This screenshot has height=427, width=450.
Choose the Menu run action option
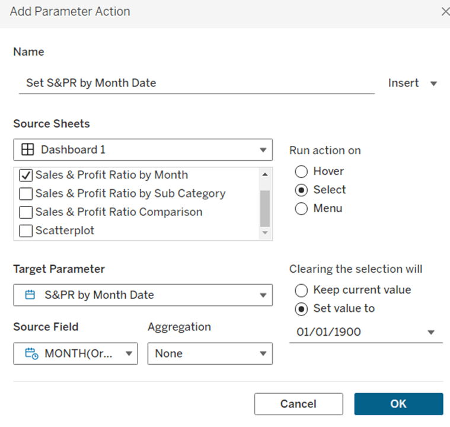[x=301, y=208]
